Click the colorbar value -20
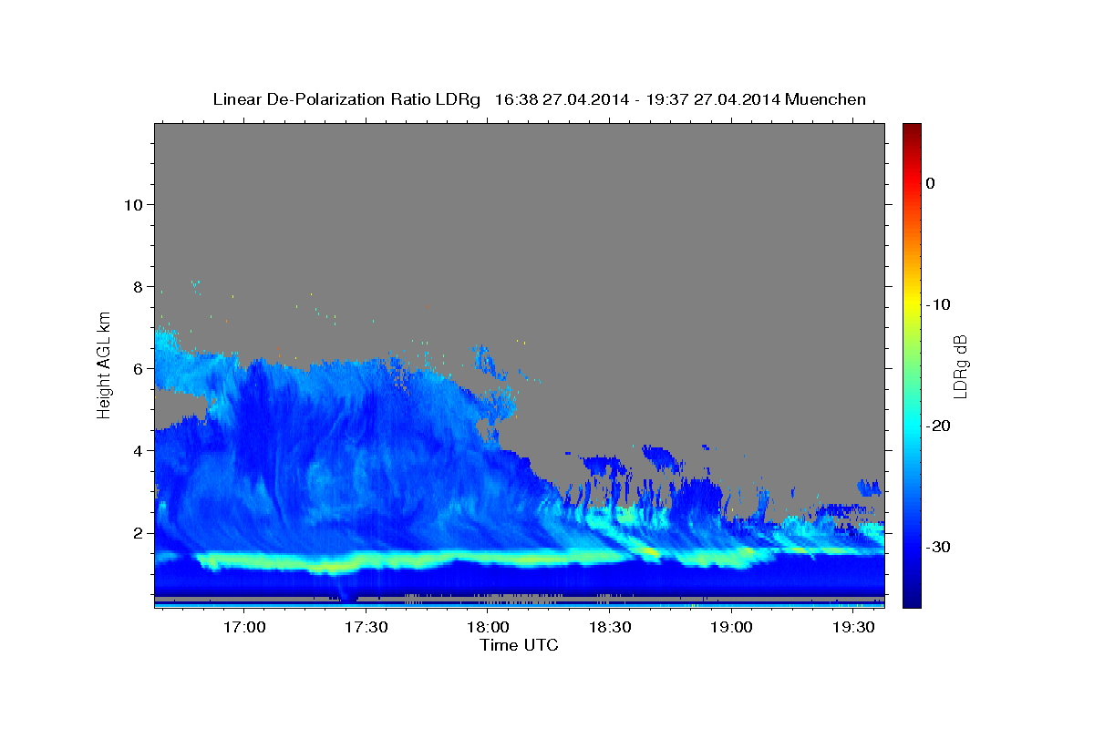This screenshot has height=729, width=1094. click(x=939, y=426)
